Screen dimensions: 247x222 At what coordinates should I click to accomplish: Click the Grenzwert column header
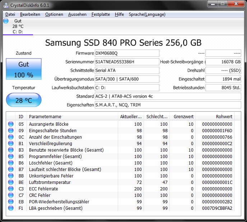(x=183, y=116)
